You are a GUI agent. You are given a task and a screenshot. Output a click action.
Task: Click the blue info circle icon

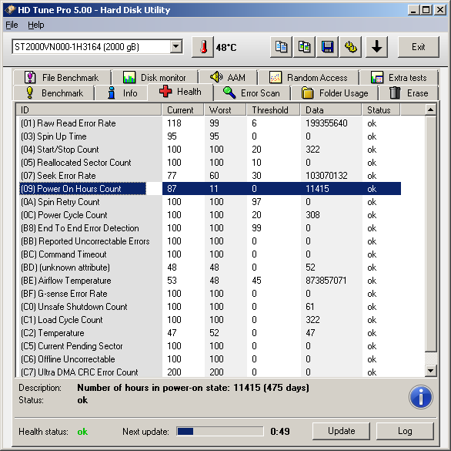click(420, 397)
